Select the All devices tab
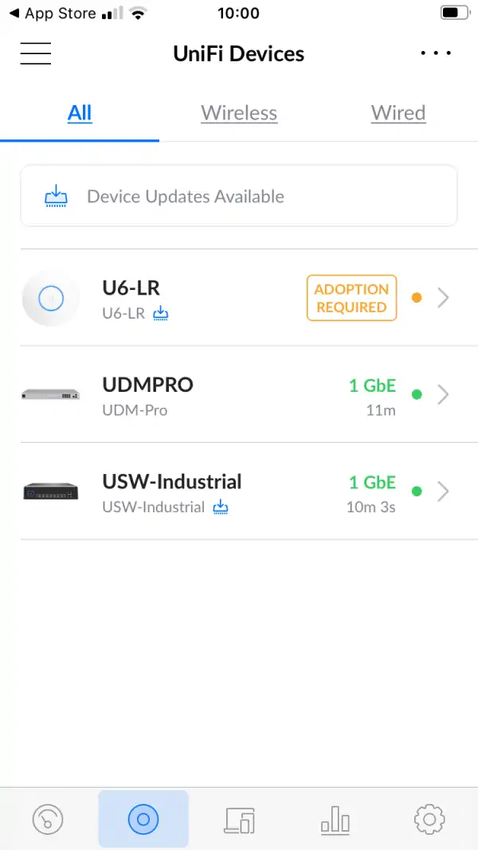Image resolution: width=478 pixels, height=850 pixels. (80, 113)
